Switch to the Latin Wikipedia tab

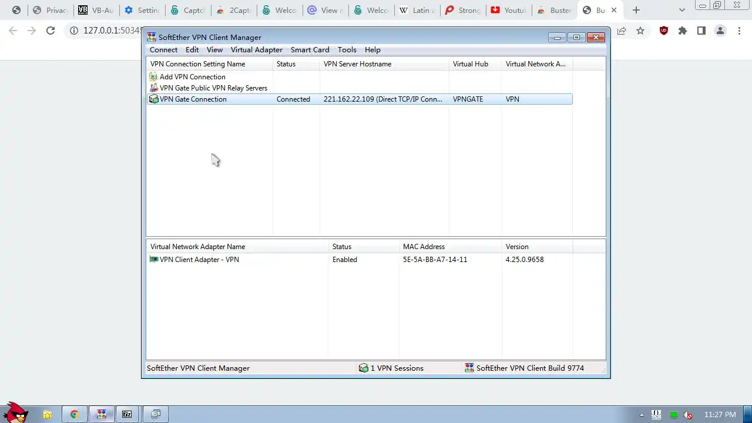[417, 10]
